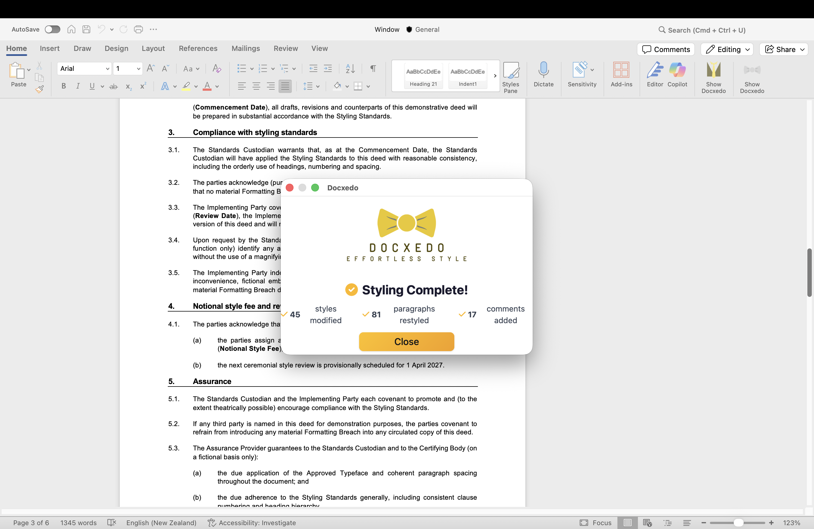Click the Shading paint bucket icon
The image size is (814, 529).
(337, 86)
